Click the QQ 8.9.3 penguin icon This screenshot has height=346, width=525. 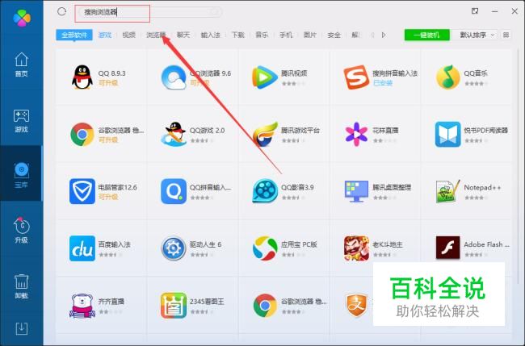(x=82, y=77)
